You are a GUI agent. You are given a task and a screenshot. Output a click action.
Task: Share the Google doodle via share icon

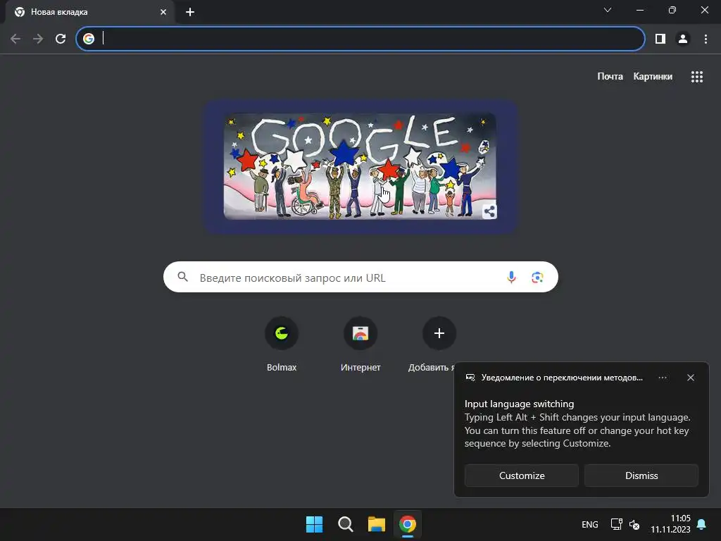[x=489, y=211]
